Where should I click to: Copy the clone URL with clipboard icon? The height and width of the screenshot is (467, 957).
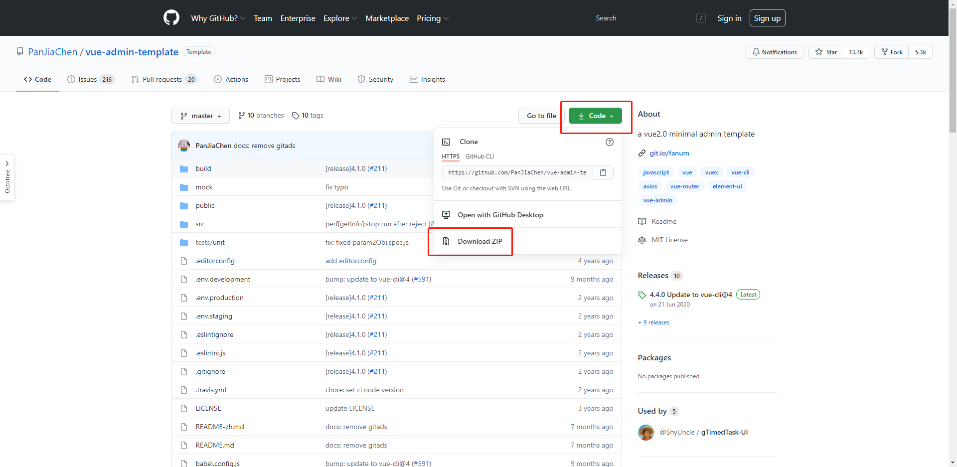tap(603, 172)
